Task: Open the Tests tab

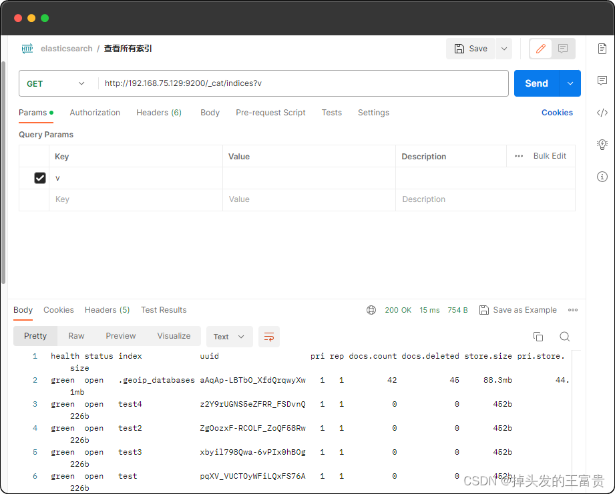Action: (331, 113)
